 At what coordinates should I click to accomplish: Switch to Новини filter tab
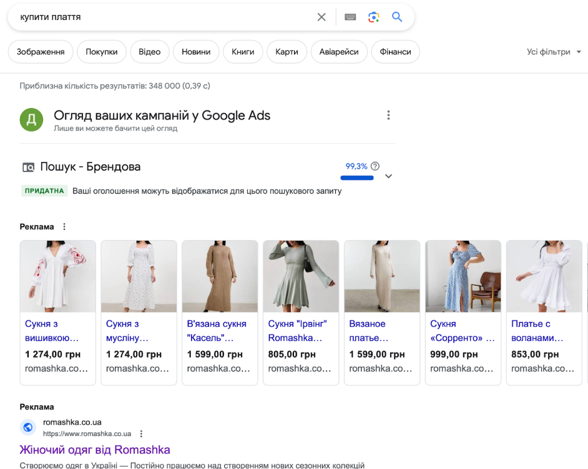click(196, 52)
